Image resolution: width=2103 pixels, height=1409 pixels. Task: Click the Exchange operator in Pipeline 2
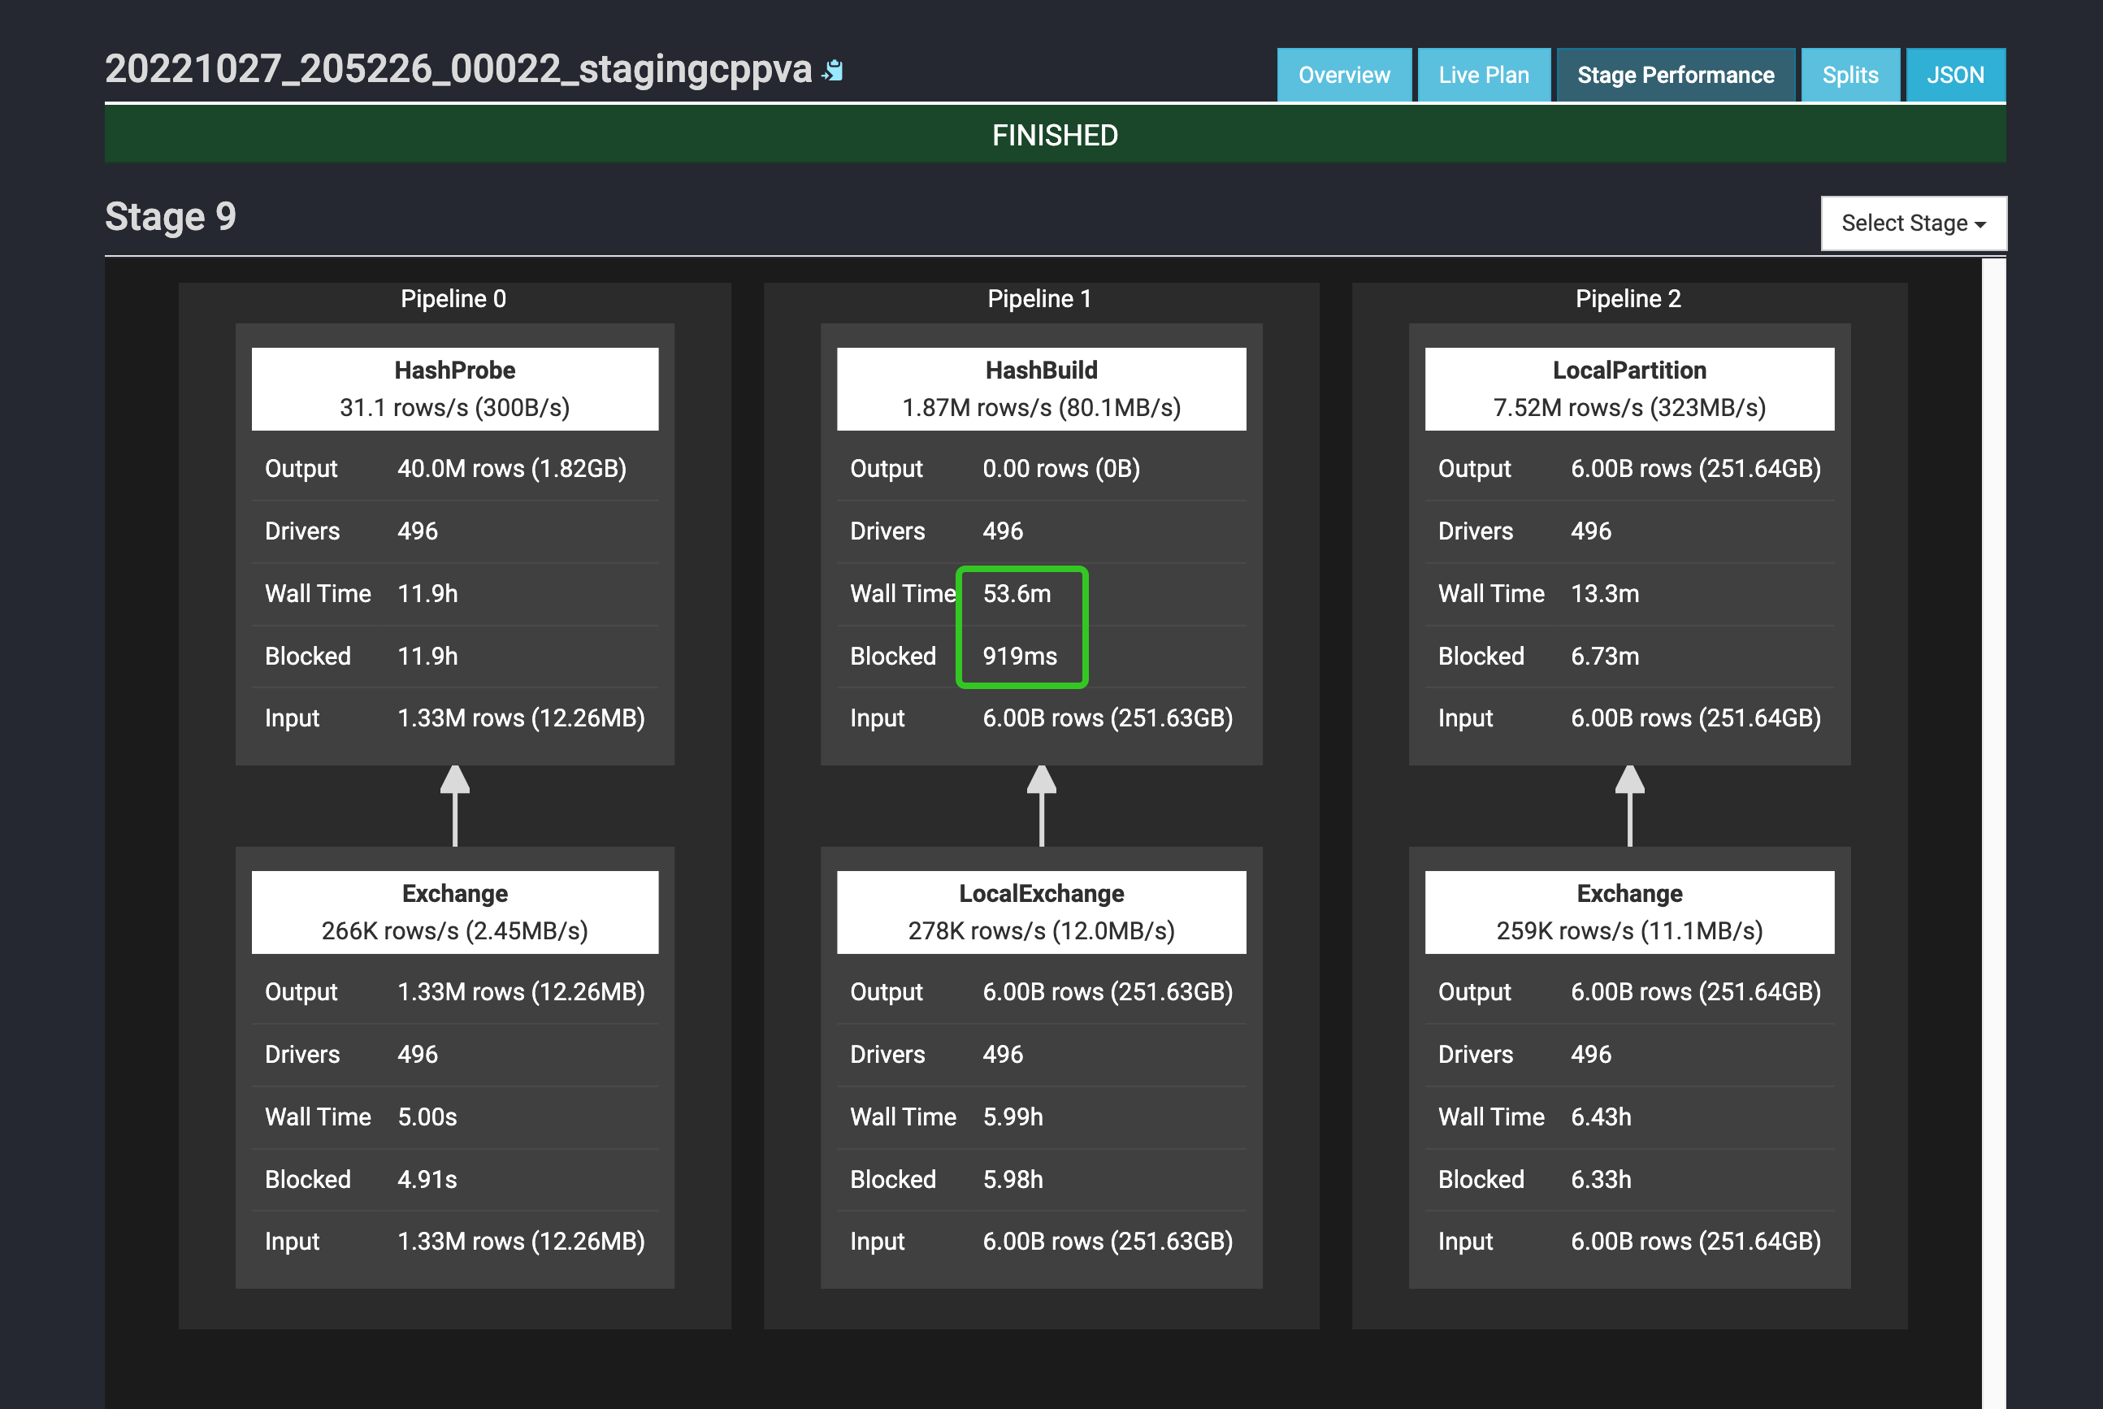[1629, 911]
